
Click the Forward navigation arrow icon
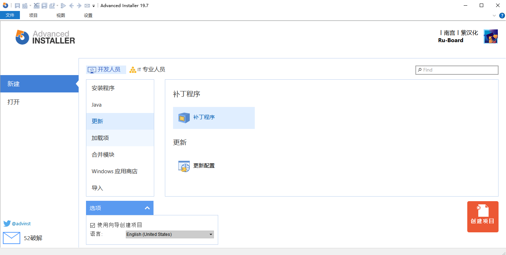tap(79, 5)
